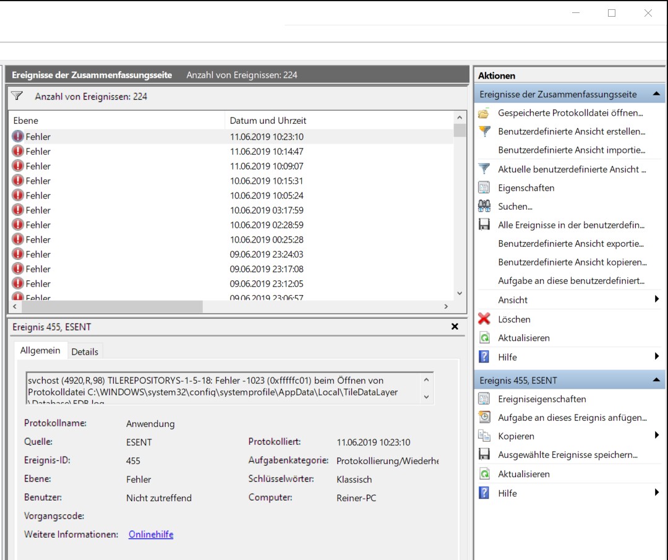This screenshot has height=560, width=668.
Task: Click the Kopieren pages icon
Action: tap(484, 436)
